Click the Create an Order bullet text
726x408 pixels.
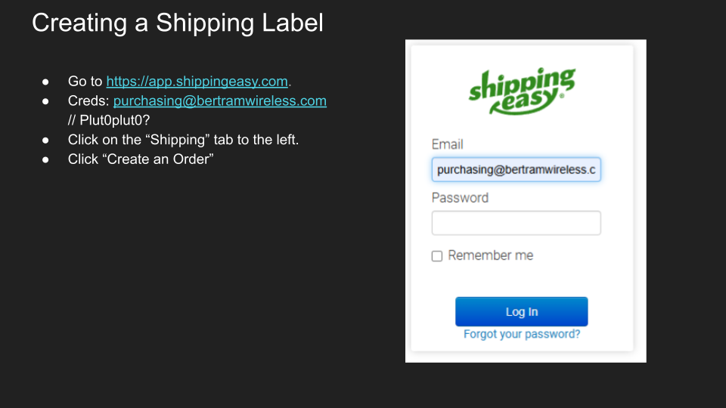(141, 159)
